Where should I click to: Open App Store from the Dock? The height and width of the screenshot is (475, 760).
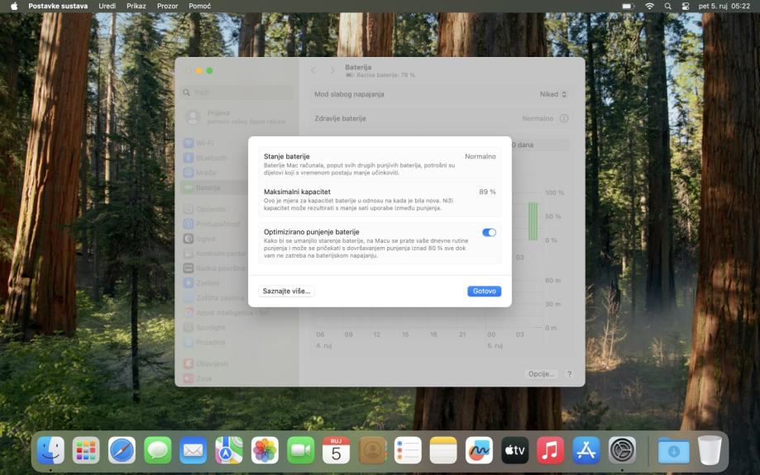tap(586, 450)
